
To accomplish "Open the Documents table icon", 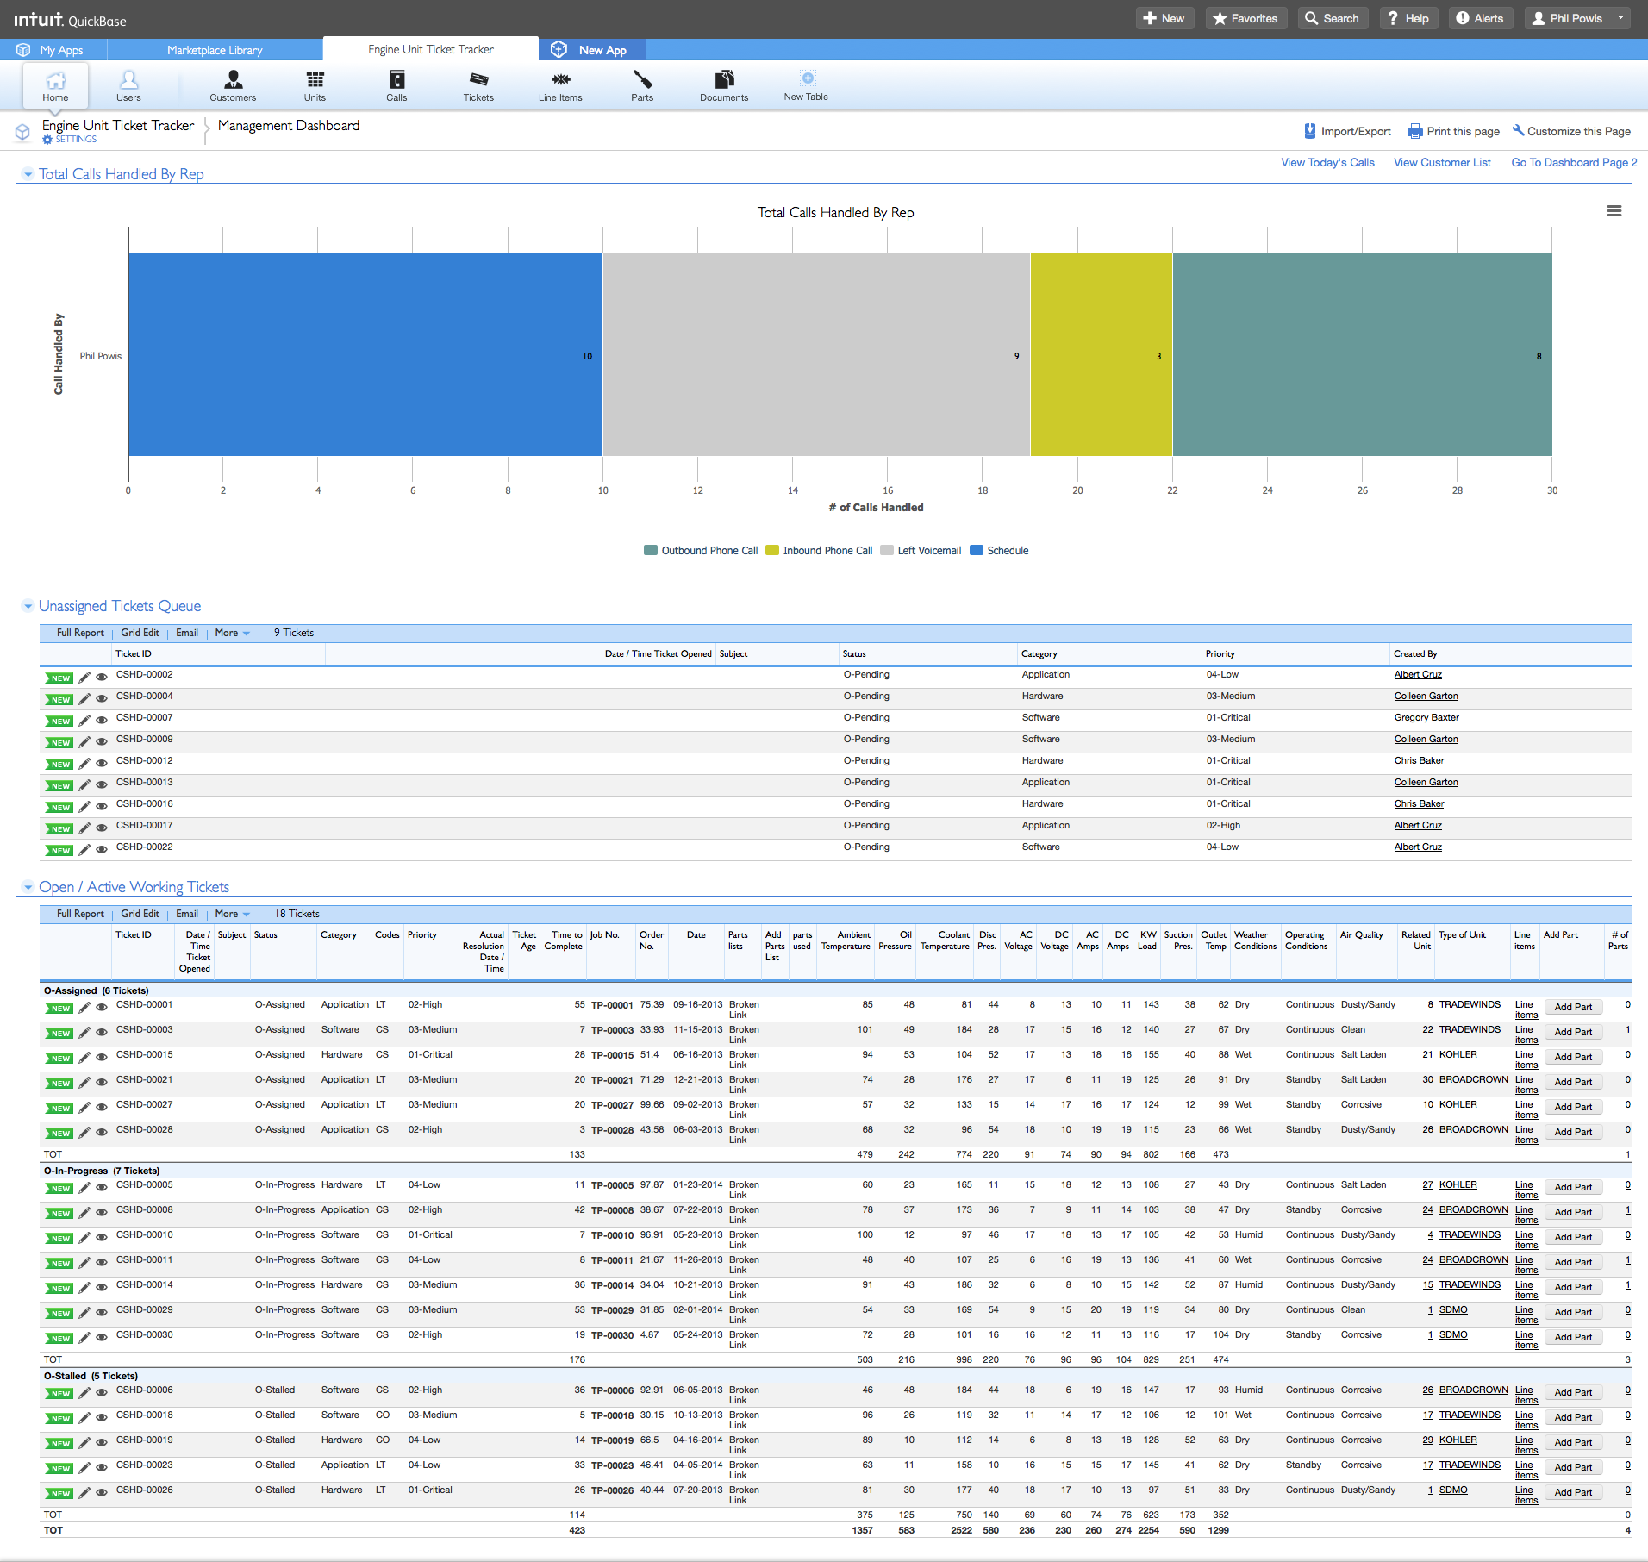I will click(724, 86).
